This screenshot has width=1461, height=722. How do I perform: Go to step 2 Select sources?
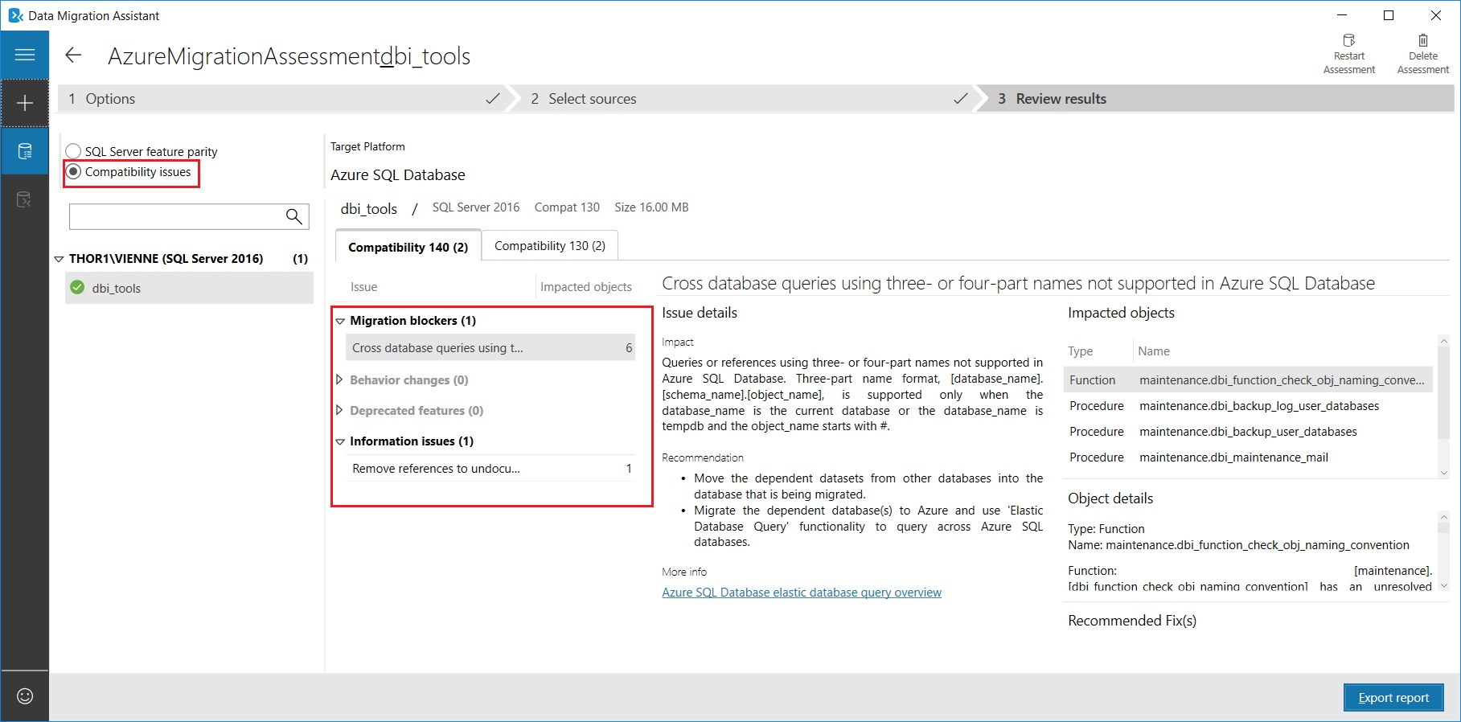coord(740,99)
